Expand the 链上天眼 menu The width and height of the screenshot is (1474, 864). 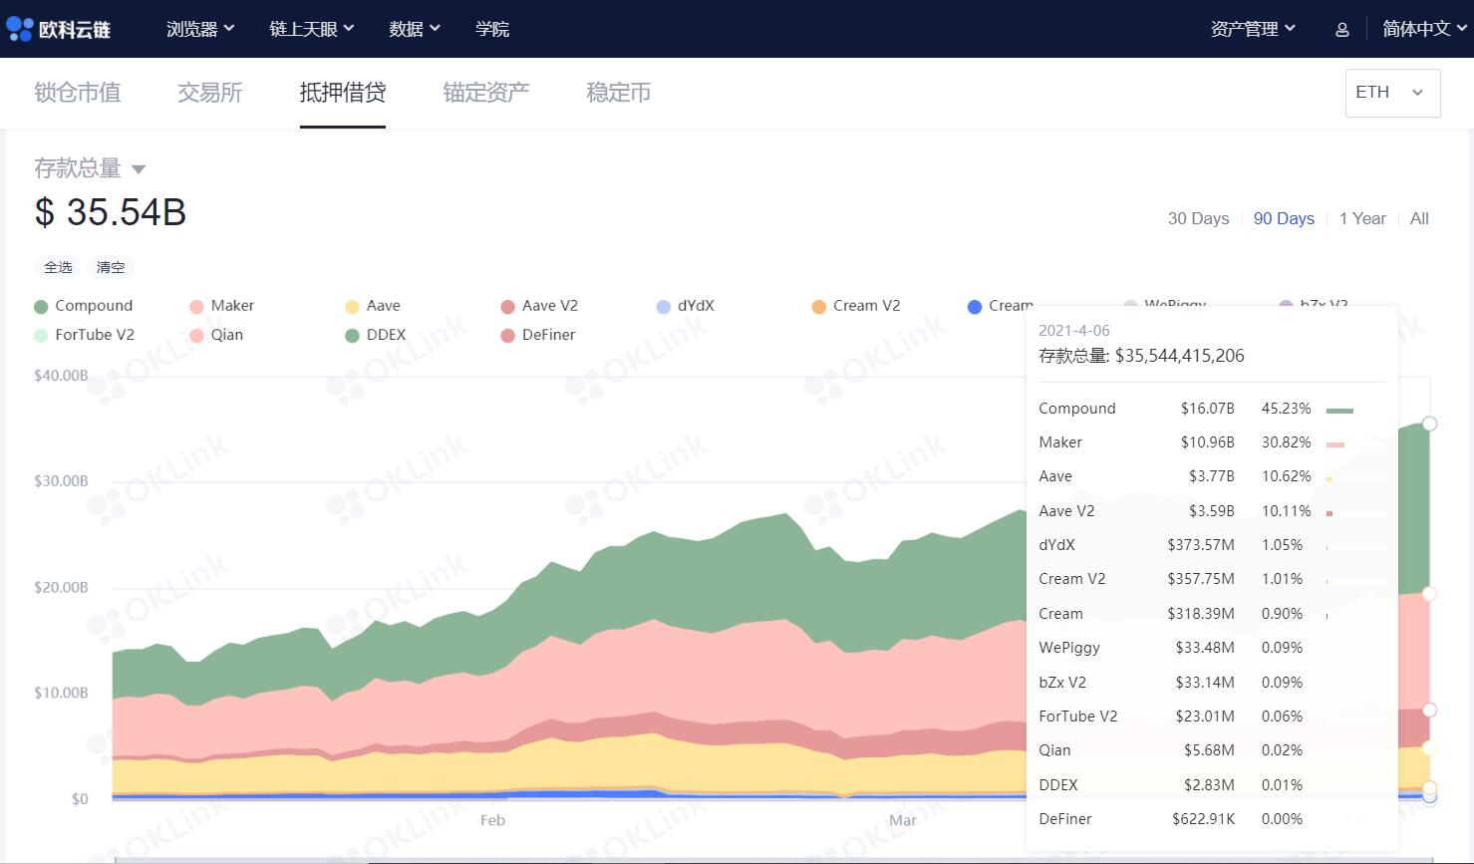[x=312, y=29]
